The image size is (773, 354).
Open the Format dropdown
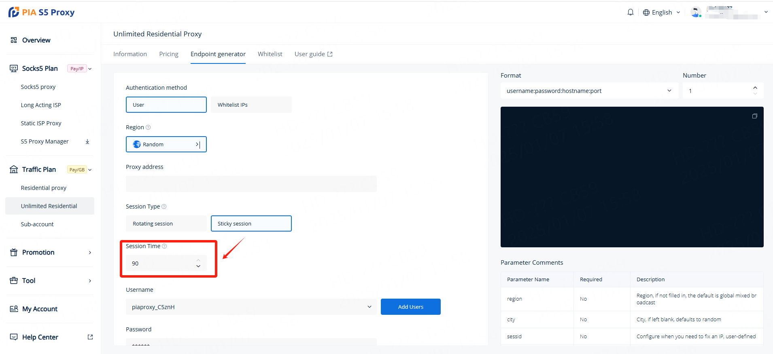[589, 91]
